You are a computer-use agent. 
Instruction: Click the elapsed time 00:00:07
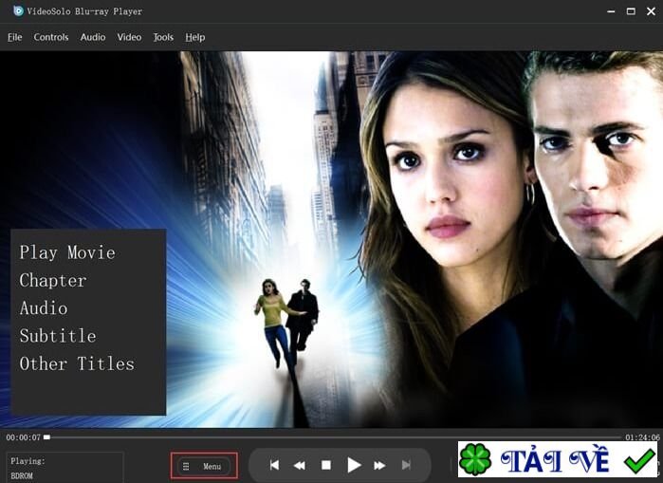[x=24, y=437]
